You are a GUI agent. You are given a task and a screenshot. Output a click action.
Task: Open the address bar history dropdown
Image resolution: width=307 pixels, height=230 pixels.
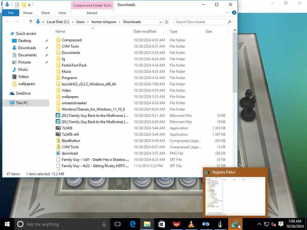point(161,22)
